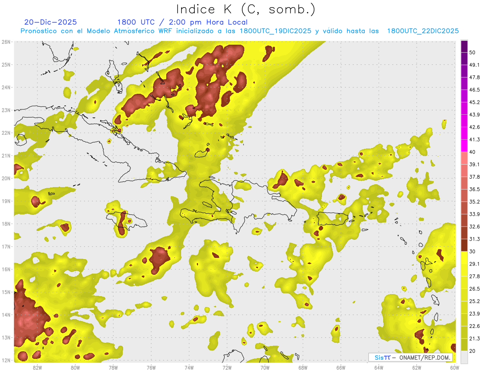Click the color bar value "25.2"
This screenshot has height=373, width=483.
(475, 301)
